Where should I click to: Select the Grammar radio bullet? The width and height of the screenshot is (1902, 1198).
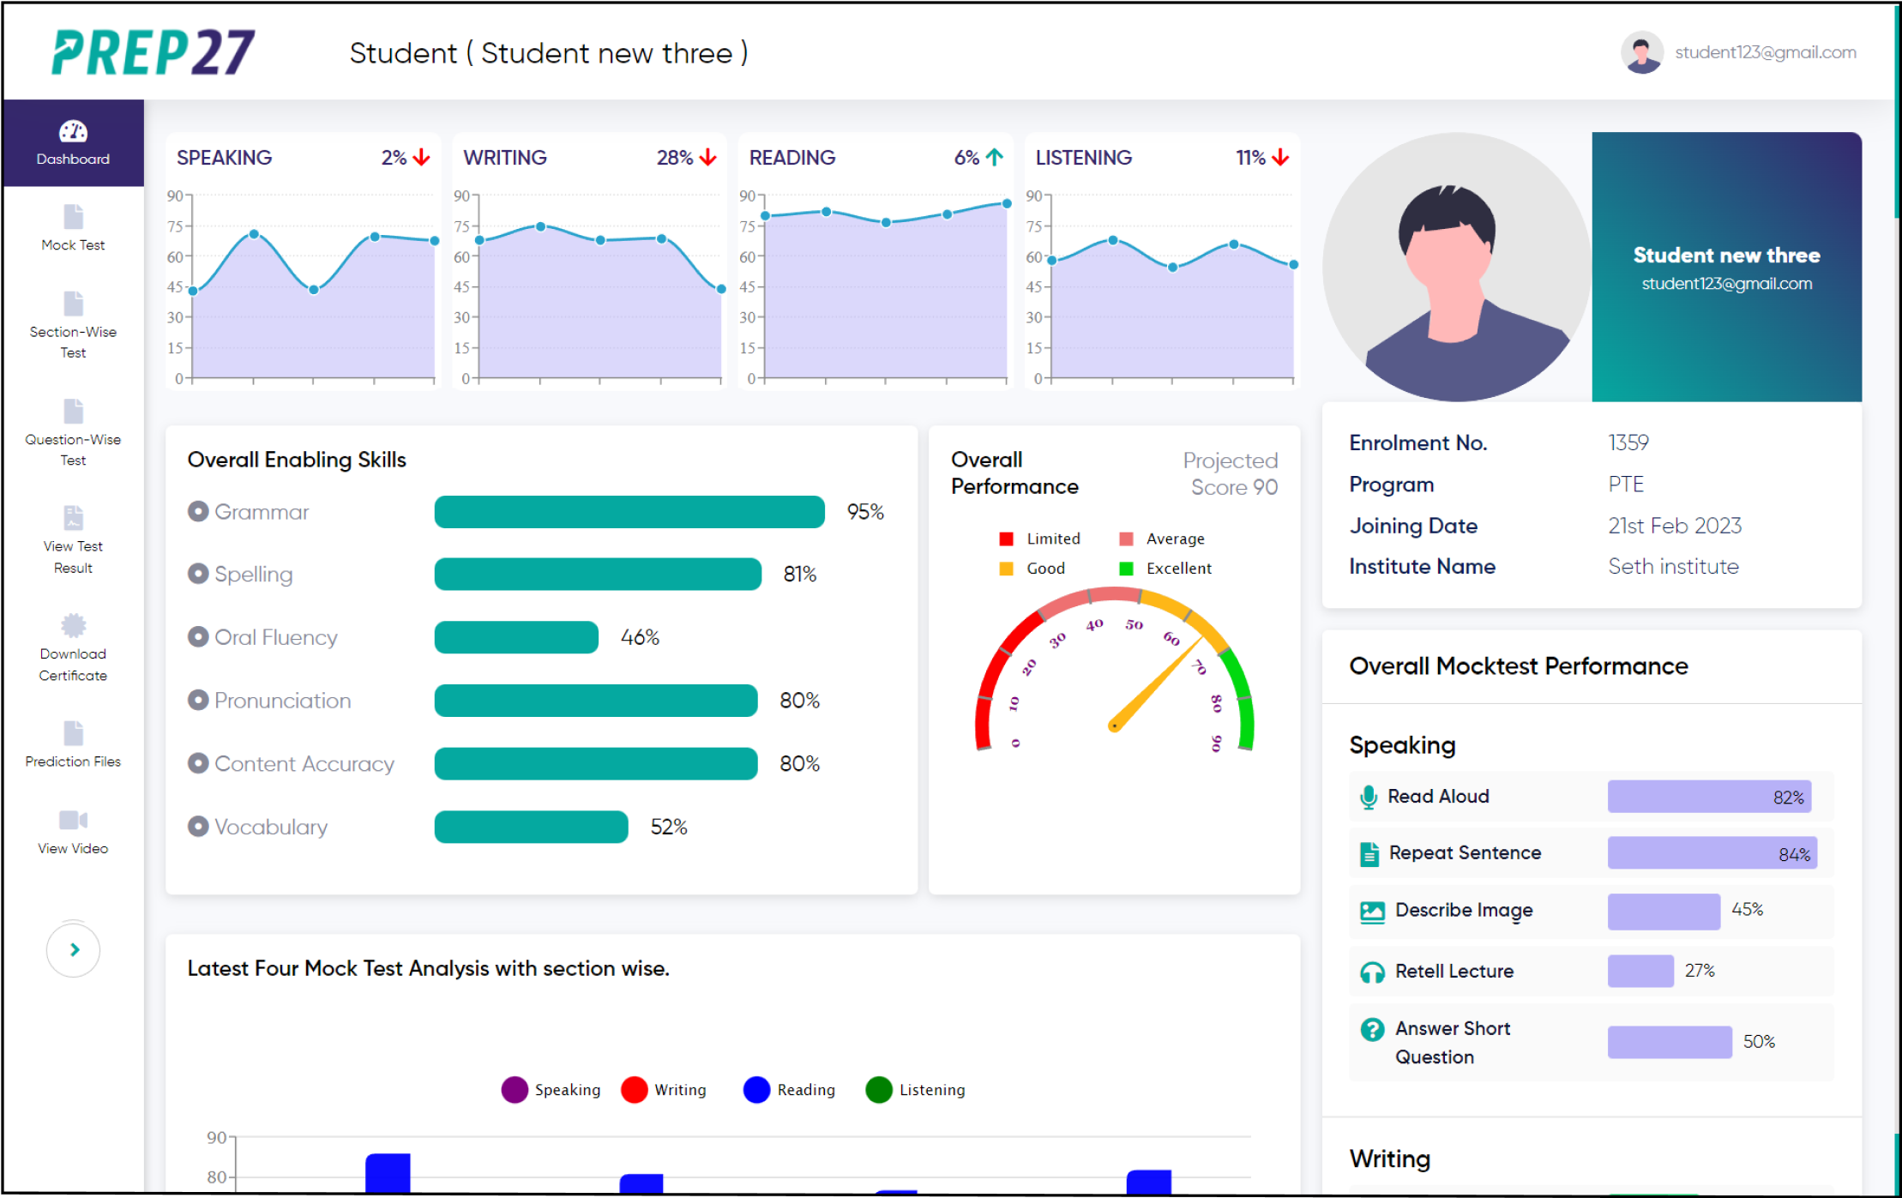198,511
